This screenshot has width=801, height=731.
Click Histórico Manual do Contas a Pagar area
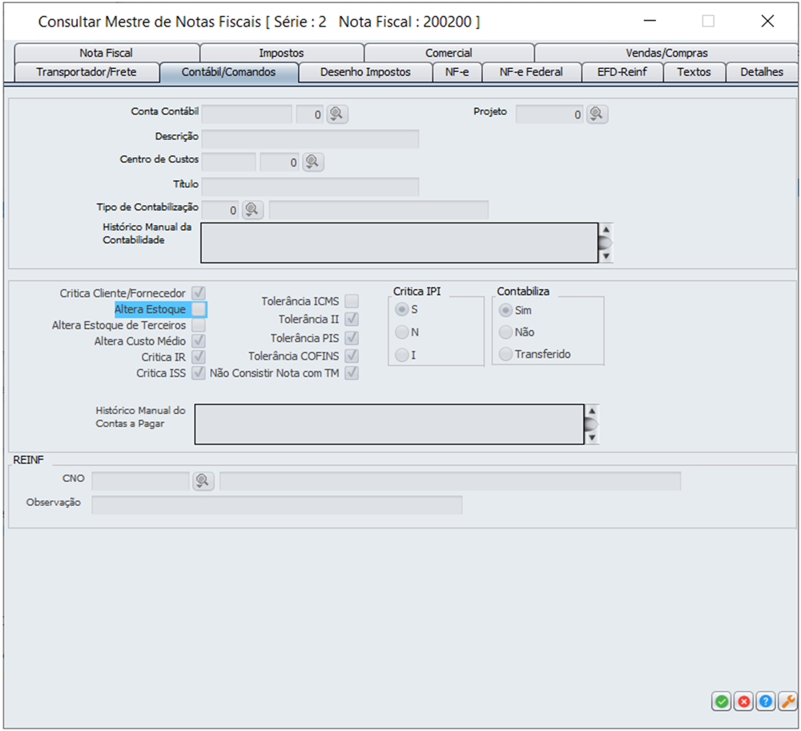[x=389, y=424]
